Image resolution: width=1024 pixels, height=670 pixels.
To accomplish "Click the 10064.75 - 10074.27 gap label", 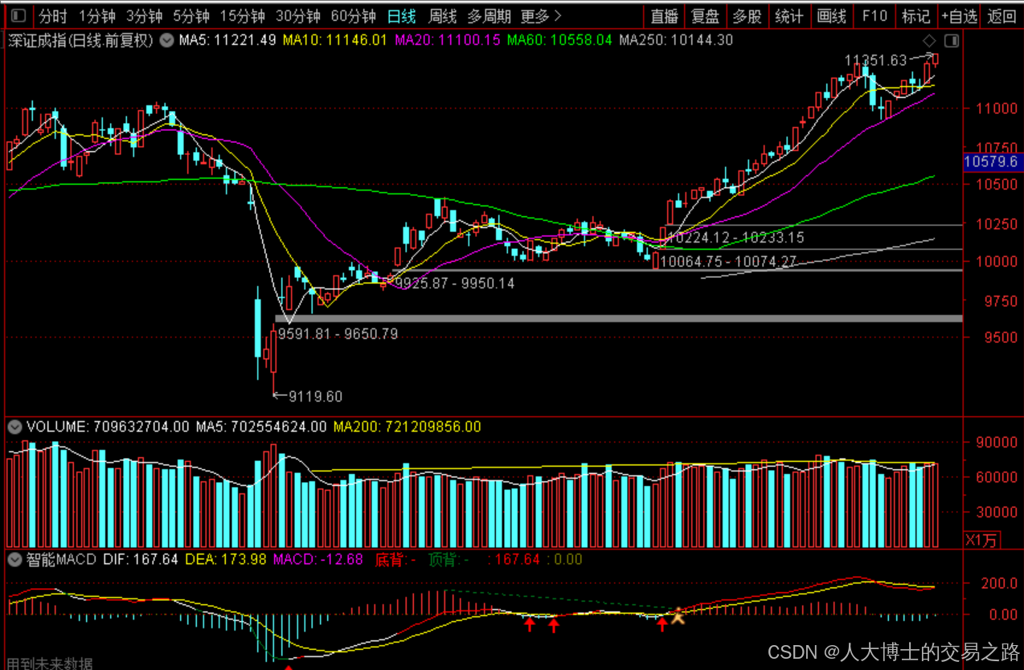I will 728,261.
